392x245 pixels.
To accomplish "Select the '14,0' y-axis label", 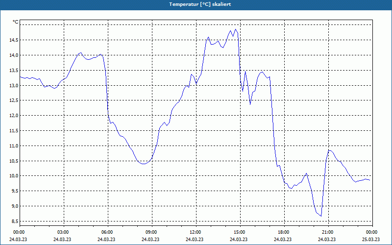I will 14,55.
